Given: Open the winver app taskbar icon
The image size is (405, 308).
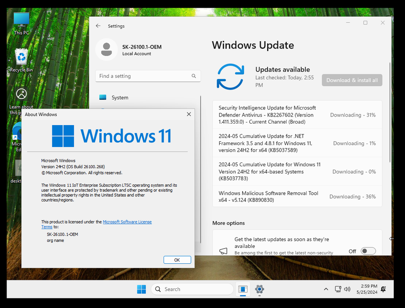Looking at the screenshot, I should click(x=243, y=289).
